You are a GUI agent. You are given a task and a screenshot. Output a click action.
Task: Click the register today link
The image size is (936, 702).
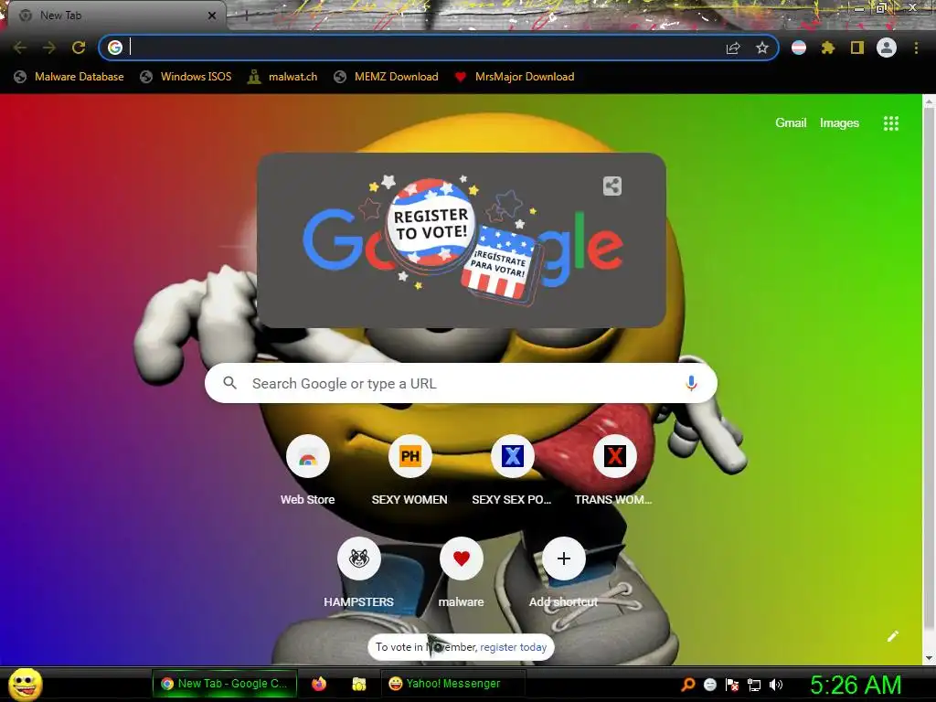pos(514,647)
